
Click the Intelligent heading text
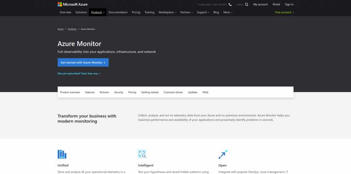tap(146, 166)
